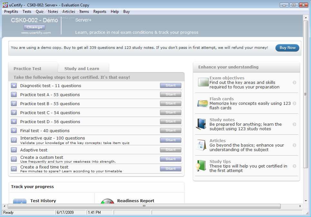The image size is (311, 217).
Task: Click the vertical scrollbar down arrow
Action: 306,201
